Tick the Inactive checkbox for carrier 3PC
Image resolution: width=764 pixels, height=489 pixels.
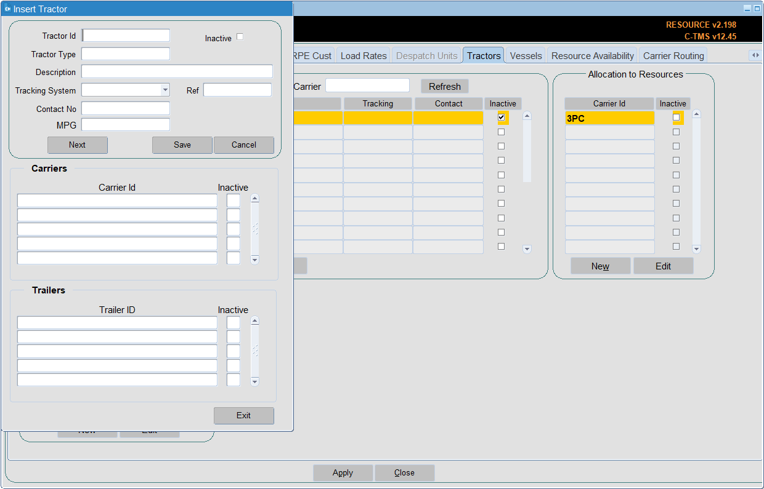coord(677,117)
